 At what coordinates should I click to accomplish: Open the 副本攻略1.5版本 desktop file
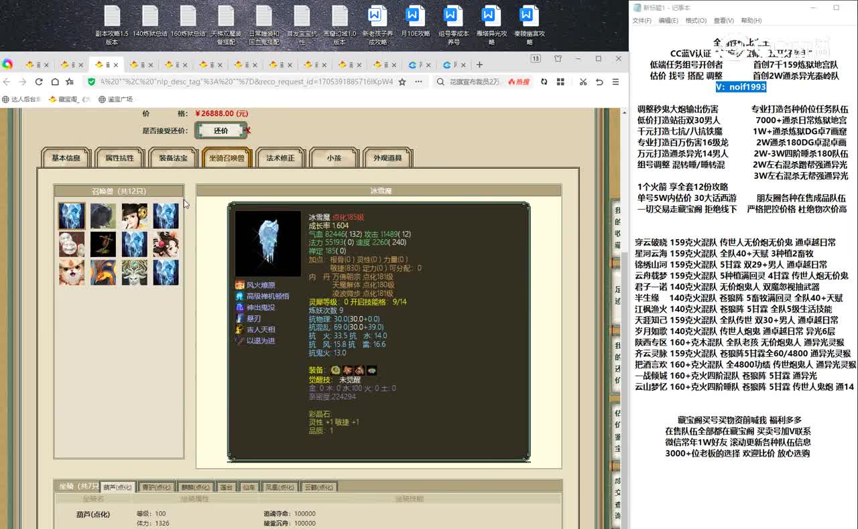click(111, 25)
